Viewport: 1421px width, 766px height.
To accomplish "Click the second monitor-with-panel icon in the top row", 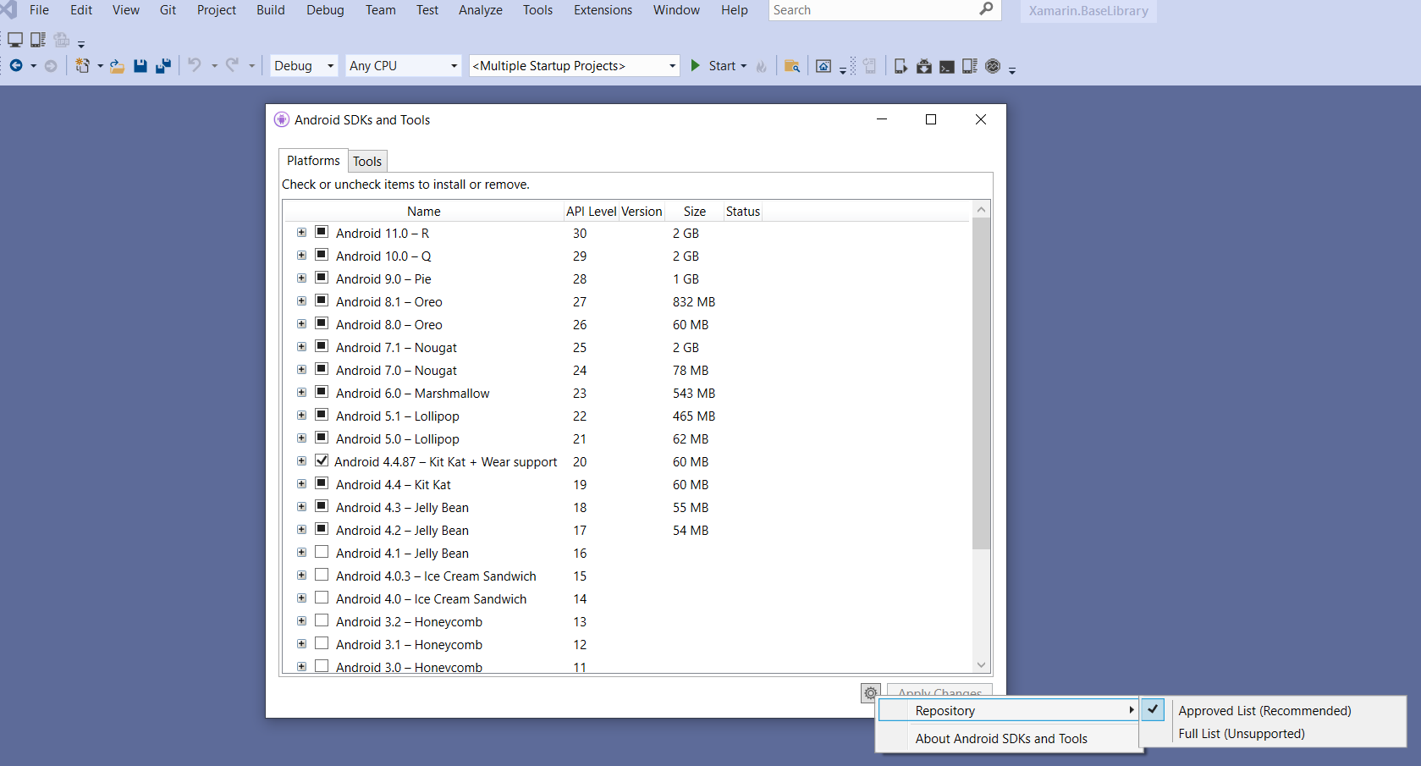I will click(38, 40).
